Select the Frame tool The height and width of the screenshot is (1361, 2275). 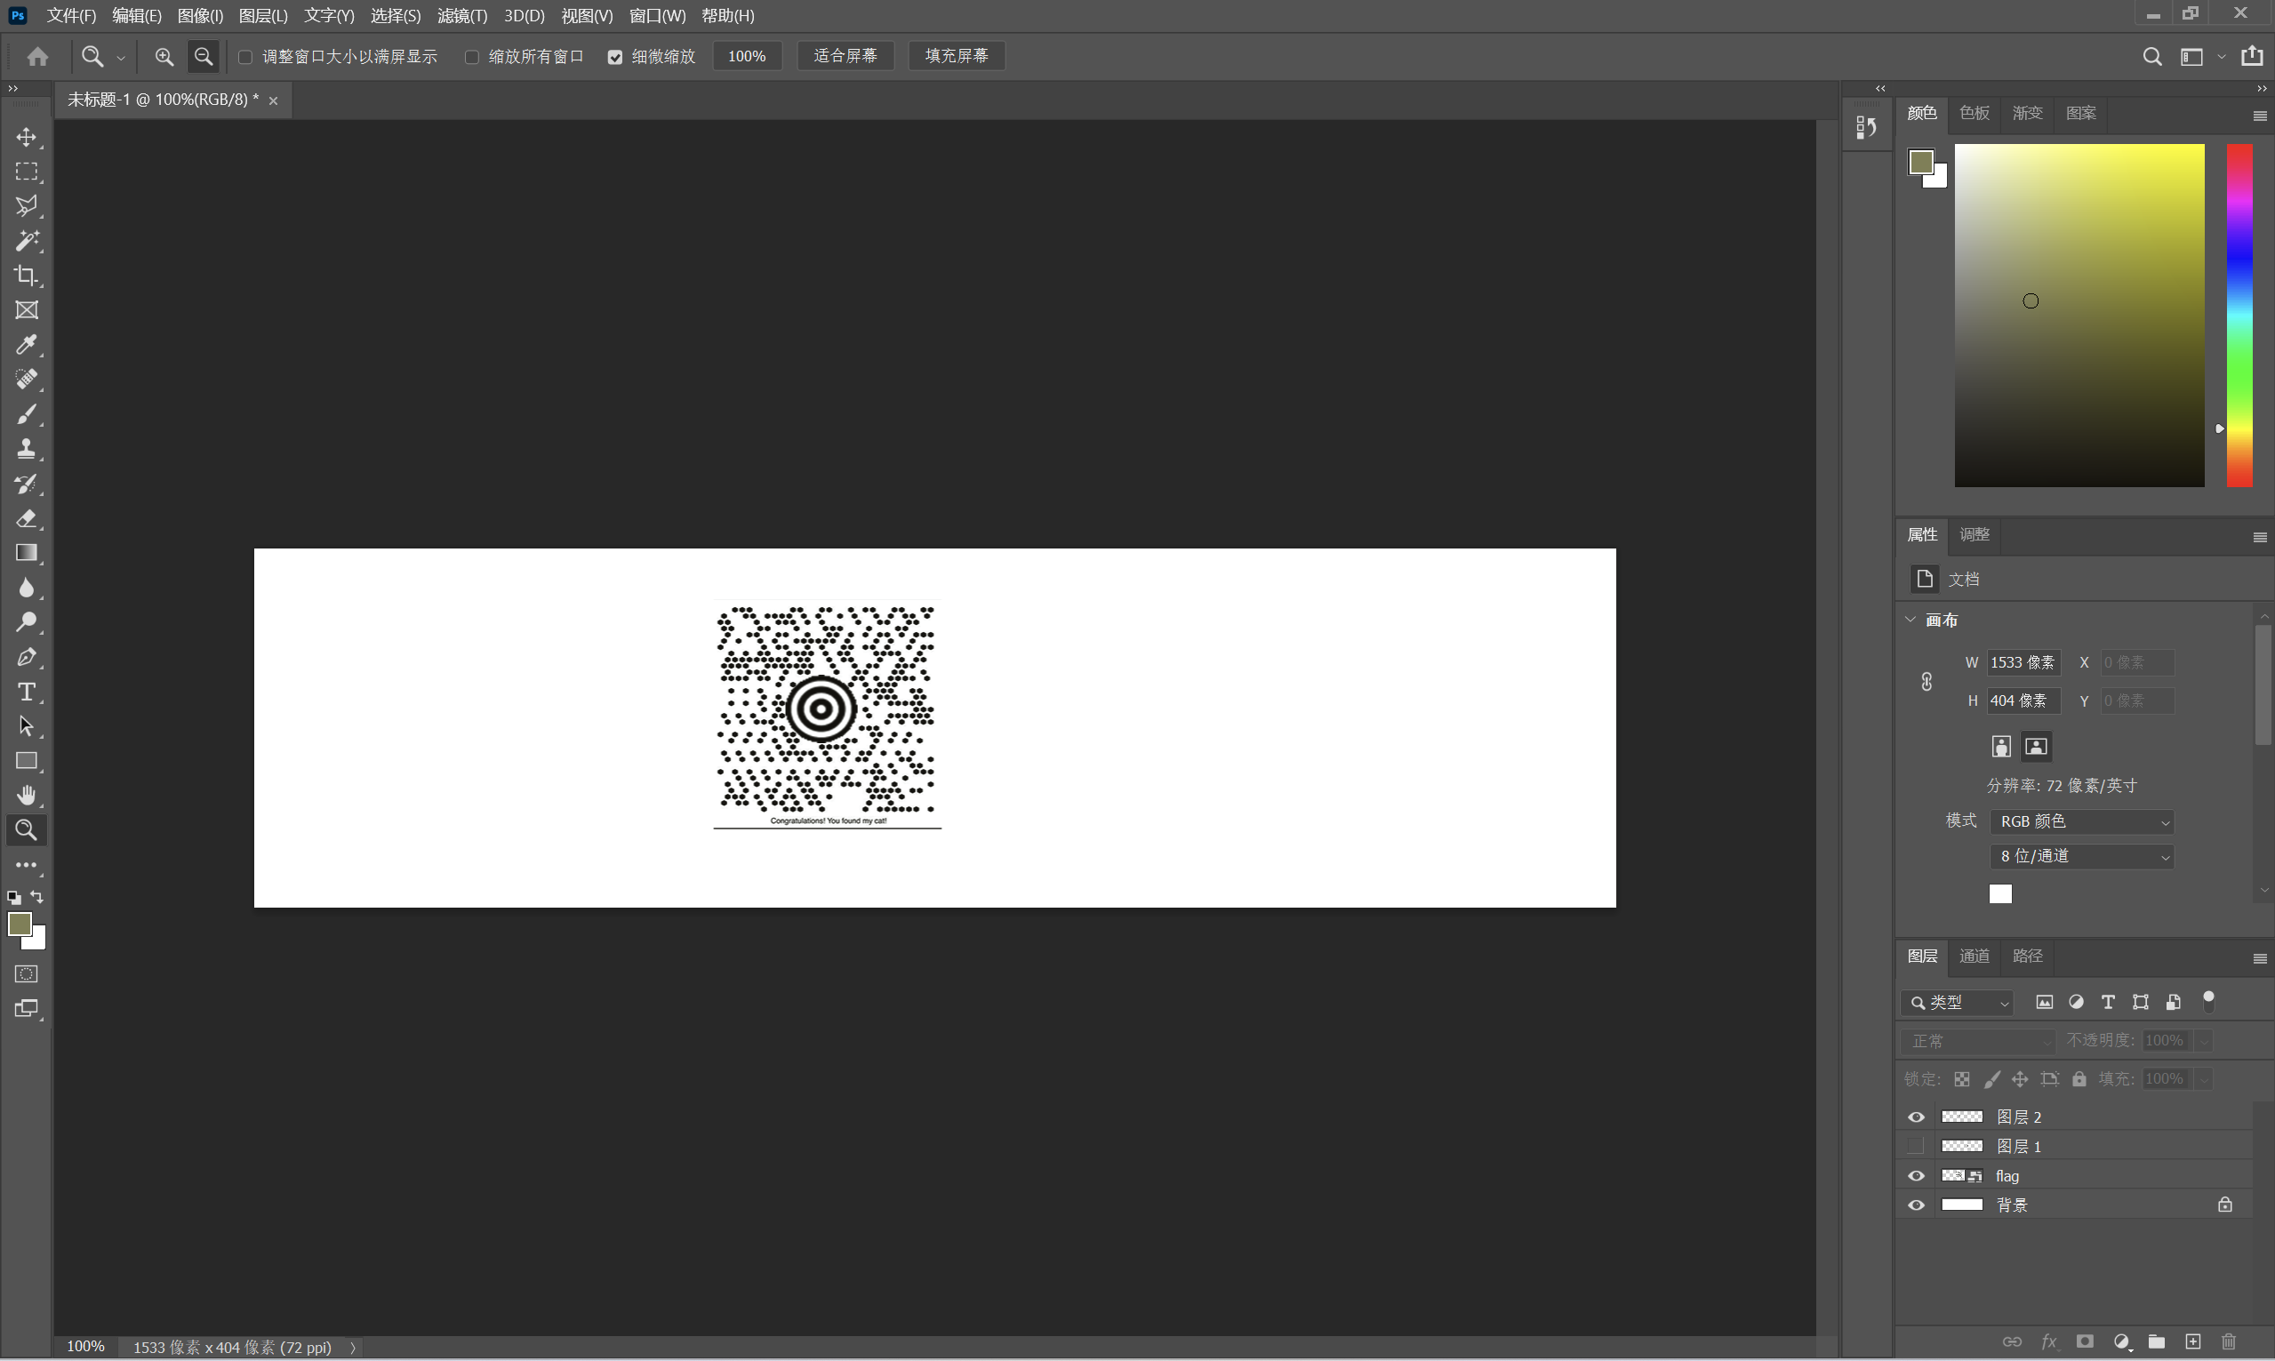(27, 310)
